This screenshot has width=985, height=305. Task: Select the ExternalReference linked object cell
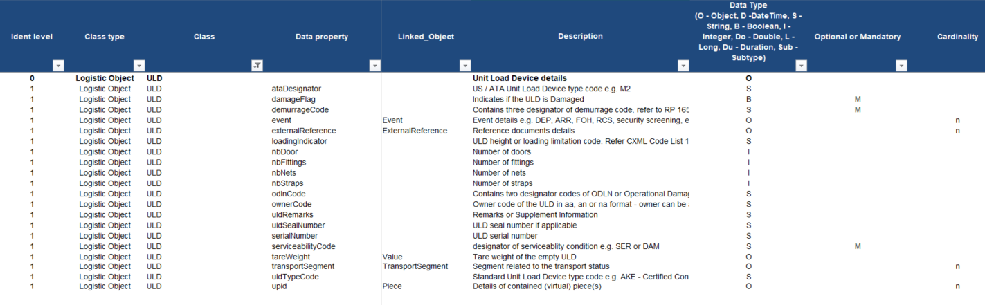415,131
